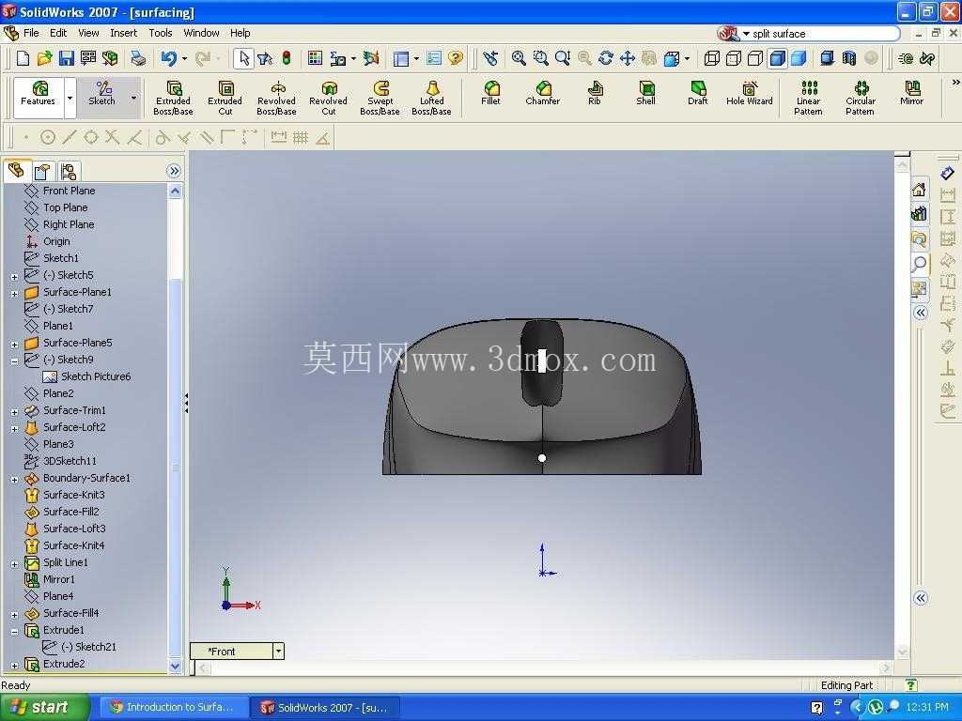
Task: Collapse the (-) Sketch9 tree node
Action: pos(14,361)
